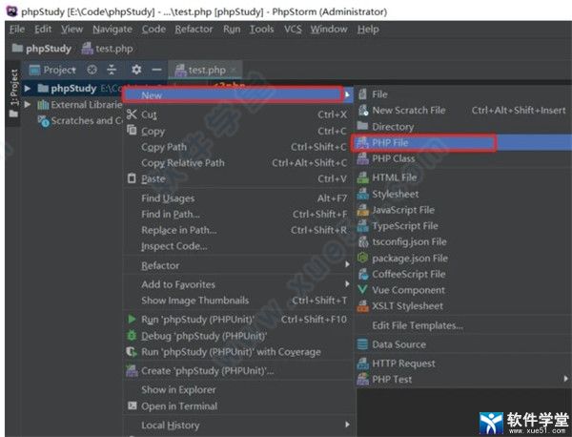Click the HTML File icon
The width and height of the screenshot is (572, 437).
coord(362,177)
